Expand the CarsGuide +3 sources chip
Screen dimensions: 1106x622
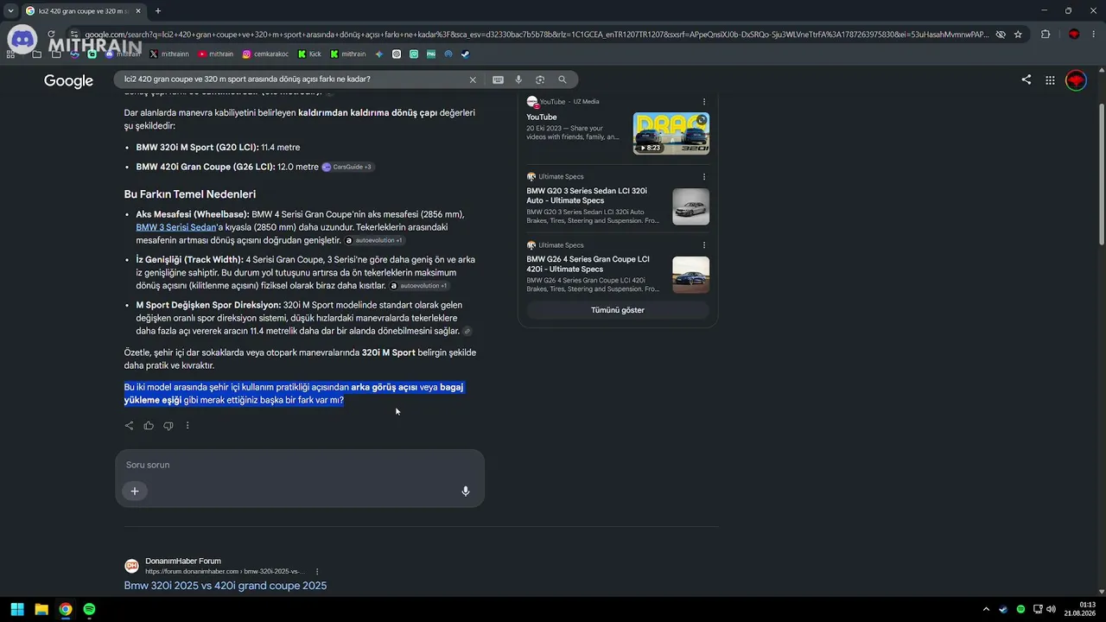[347, 167]
